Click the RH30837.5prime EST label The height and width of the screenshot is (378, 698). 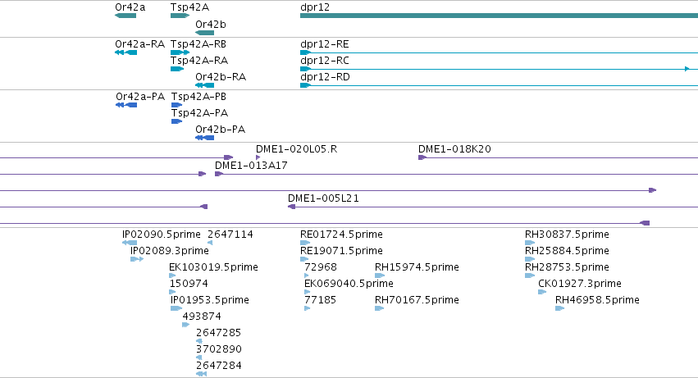tap(567, 235)
